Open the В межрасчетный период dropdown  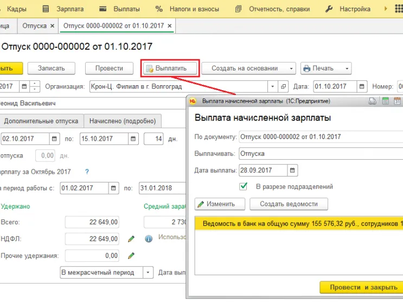[148, 272]
